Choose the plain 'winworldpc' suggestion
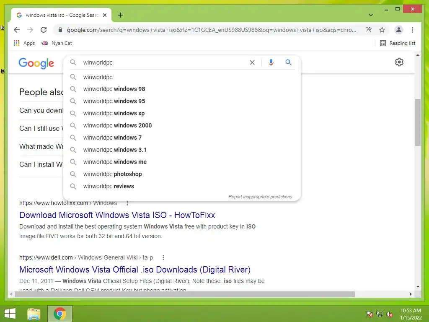The height and width of the screenshot is (322, 429). click(182, 77)
